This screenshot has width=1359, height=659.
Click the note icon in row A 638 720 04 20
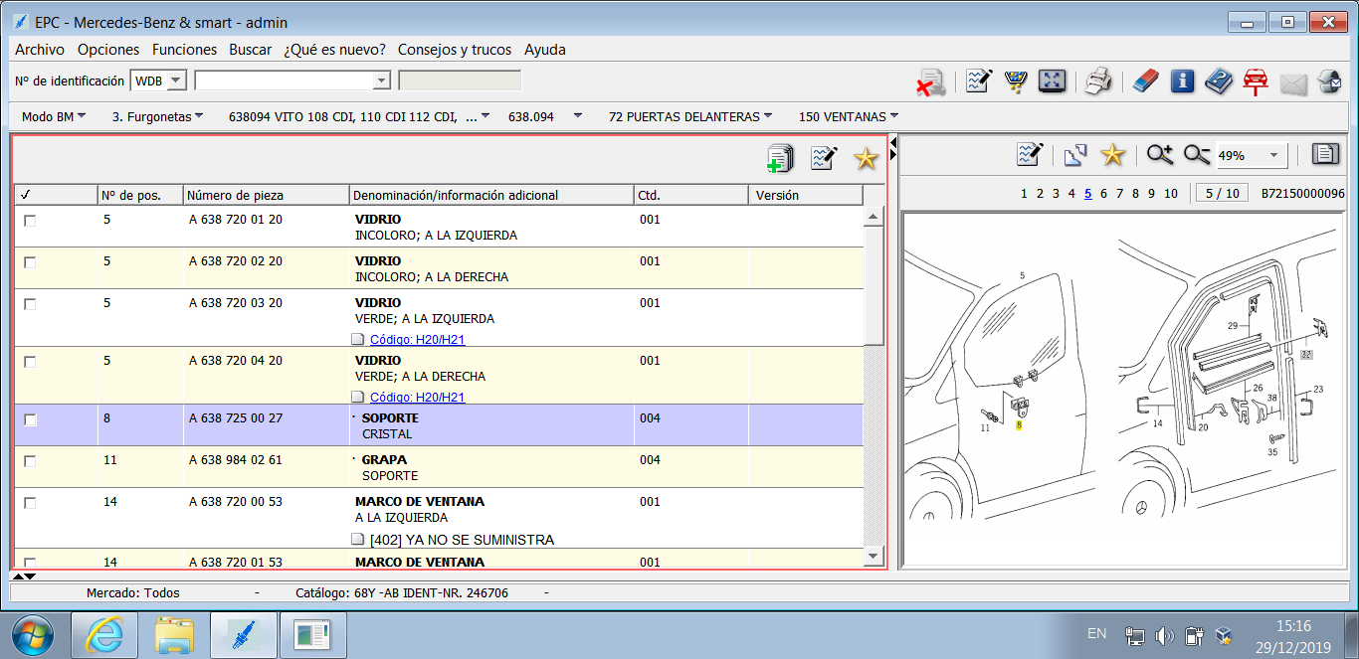click(x=359, y=398)
